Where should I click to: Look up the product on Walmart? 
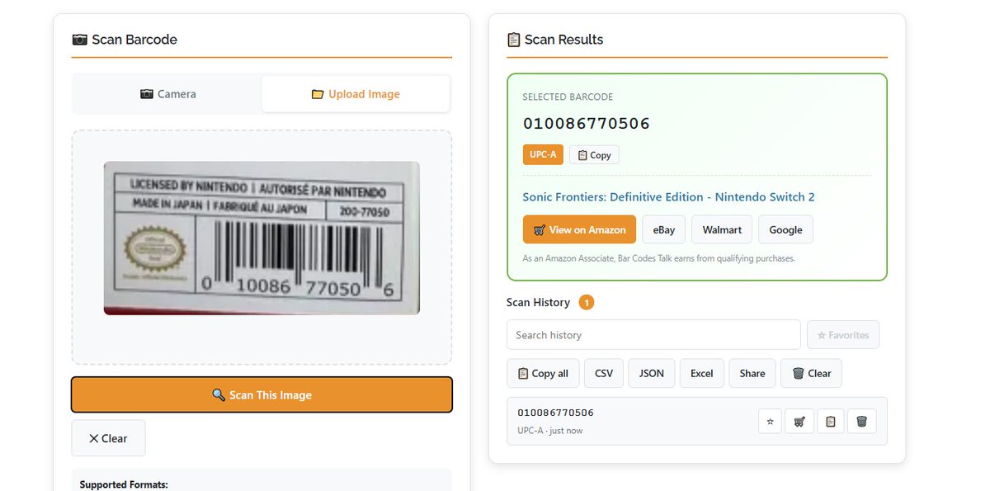[x=722, y=229]
